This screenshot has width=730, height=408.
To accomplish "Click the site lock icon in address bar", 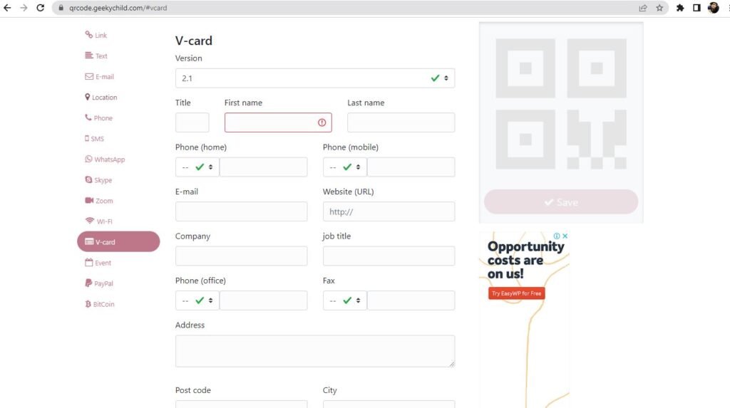I will tap(61, 8).
